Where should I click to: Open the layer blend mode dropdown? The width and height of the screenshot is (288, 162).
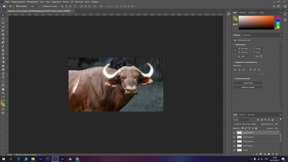tap(246, 124)
